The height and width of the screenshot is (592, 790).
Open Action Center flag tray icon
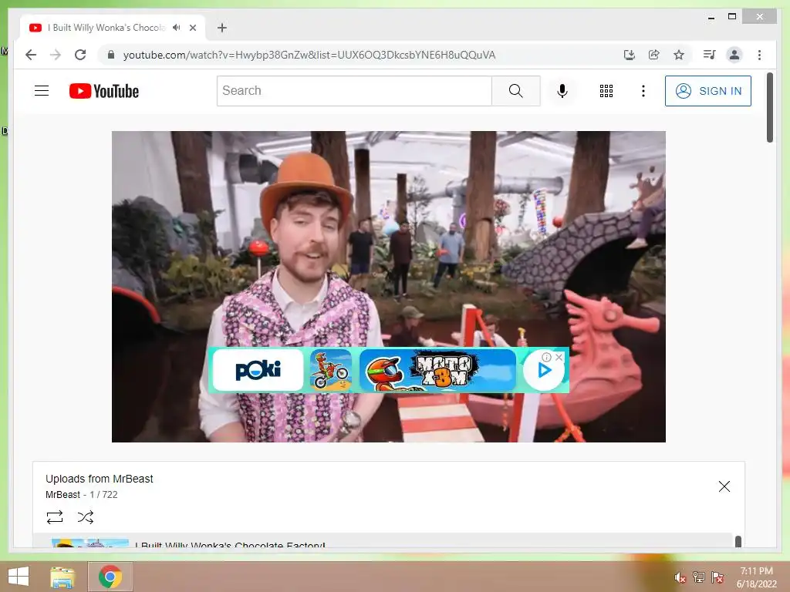717,577
